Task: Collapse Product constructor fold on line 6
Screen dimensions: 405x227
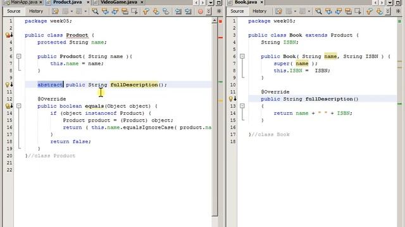Action: (18, 56)
